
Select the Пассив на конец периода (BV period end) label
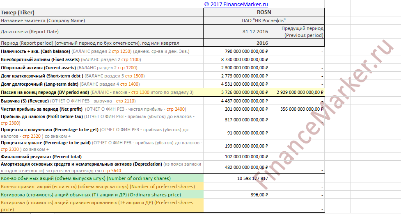tap(102, 92)
